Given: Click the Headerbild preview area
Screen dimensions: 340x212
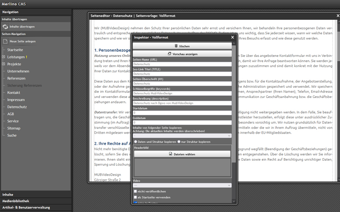Looking at the screenshot, I should (182, 167).
